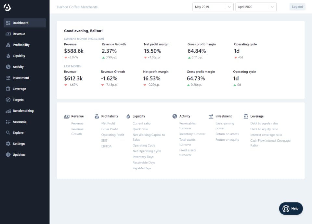Click the Benchmarking bar chart icon
The image size is (312, 224).
(x=8, y=111)
